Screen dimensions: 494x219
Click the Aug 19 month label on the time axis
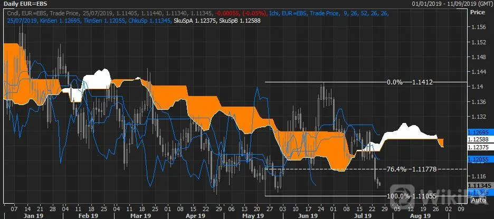421,216
